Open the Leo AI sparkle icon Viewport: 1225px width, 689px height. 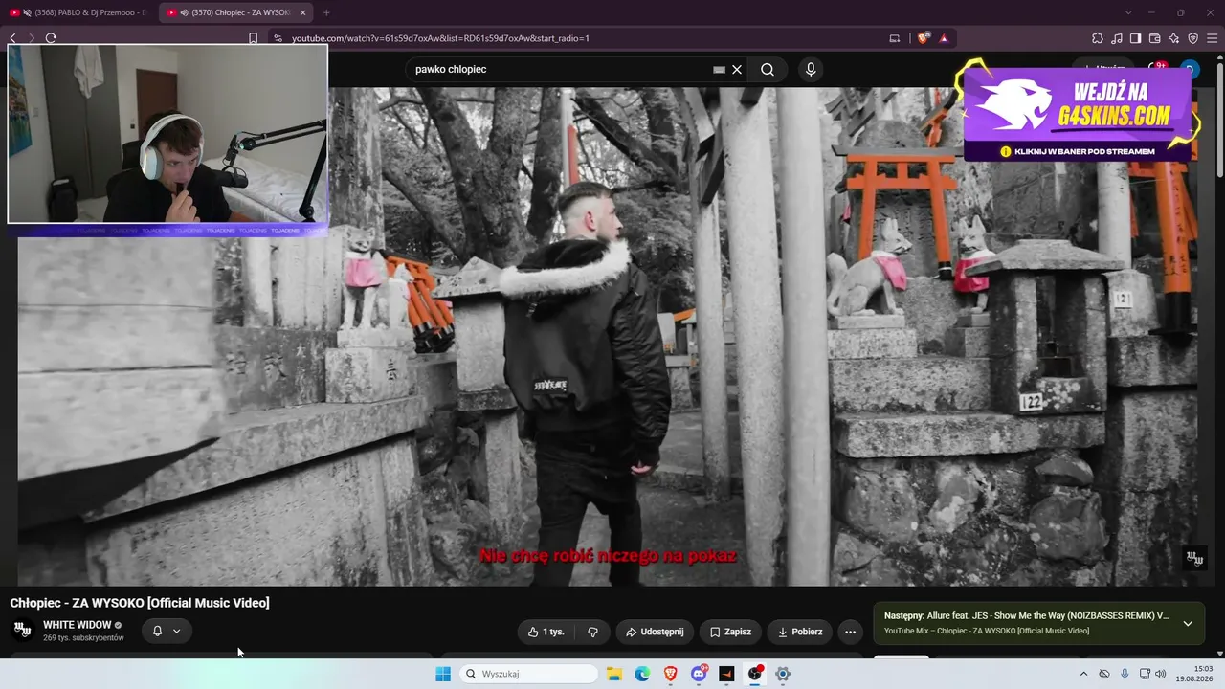pos(1174,38)
